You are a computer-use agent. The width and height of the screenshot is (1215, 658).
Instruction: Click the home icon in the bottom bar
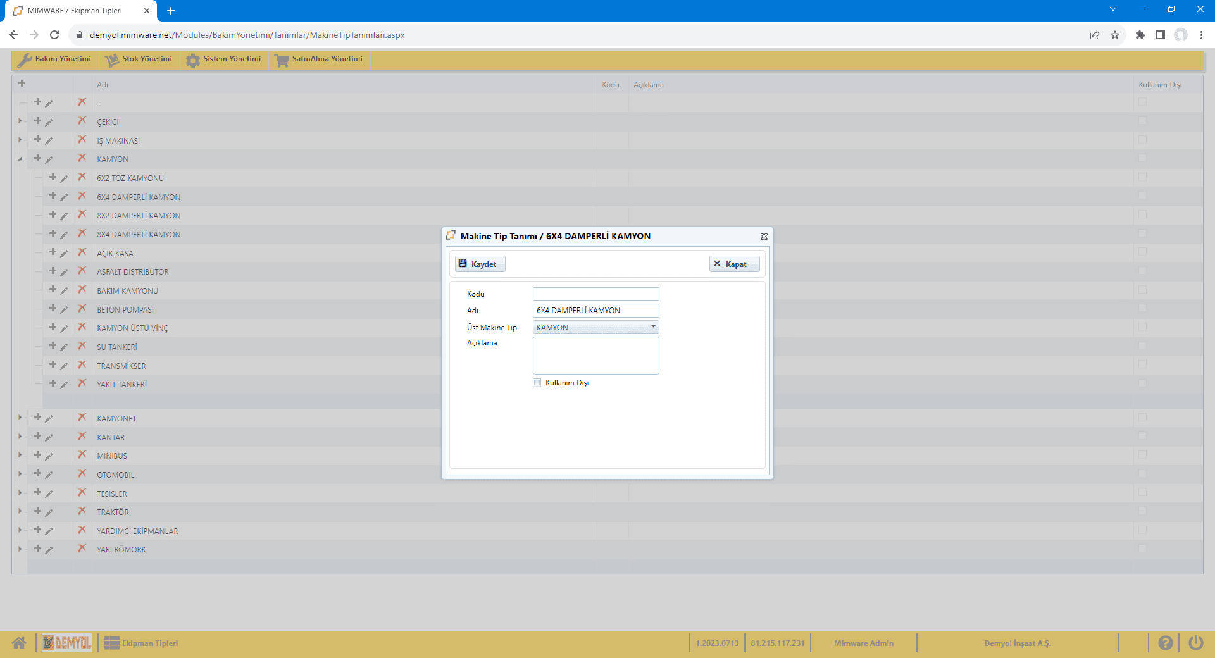(19, 643)
